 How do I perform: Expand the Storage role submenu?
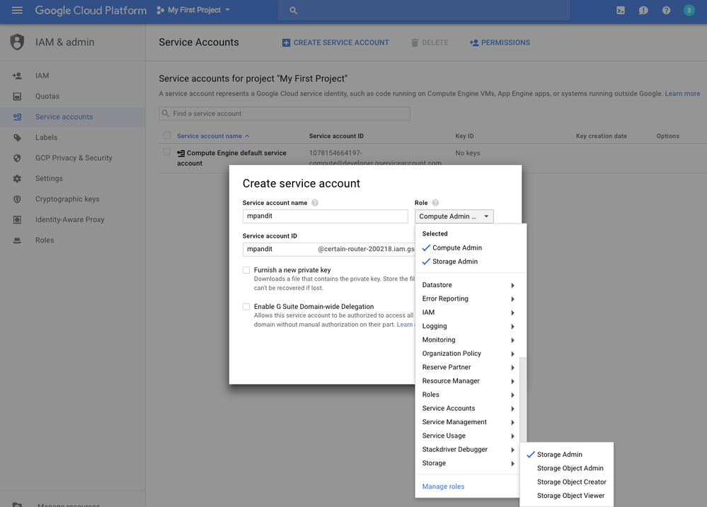[x=467, y=462]
